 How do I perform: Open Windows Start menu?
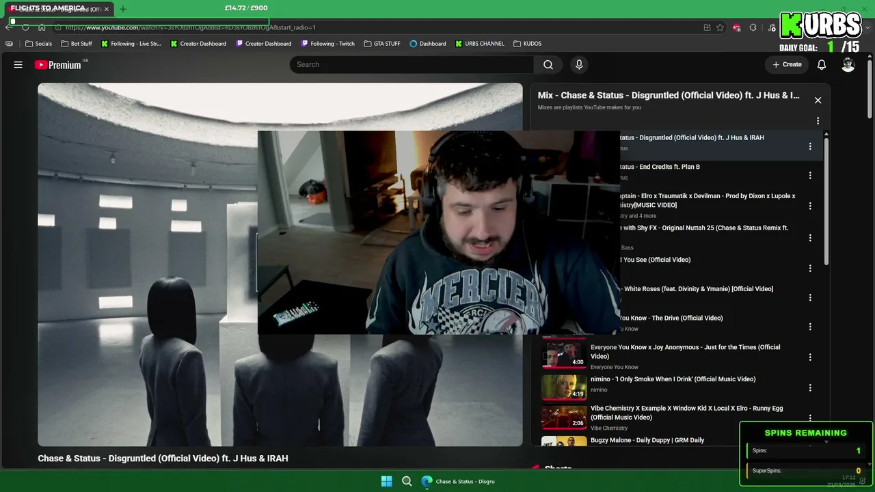pyautogui.click(x=386, y=481)
